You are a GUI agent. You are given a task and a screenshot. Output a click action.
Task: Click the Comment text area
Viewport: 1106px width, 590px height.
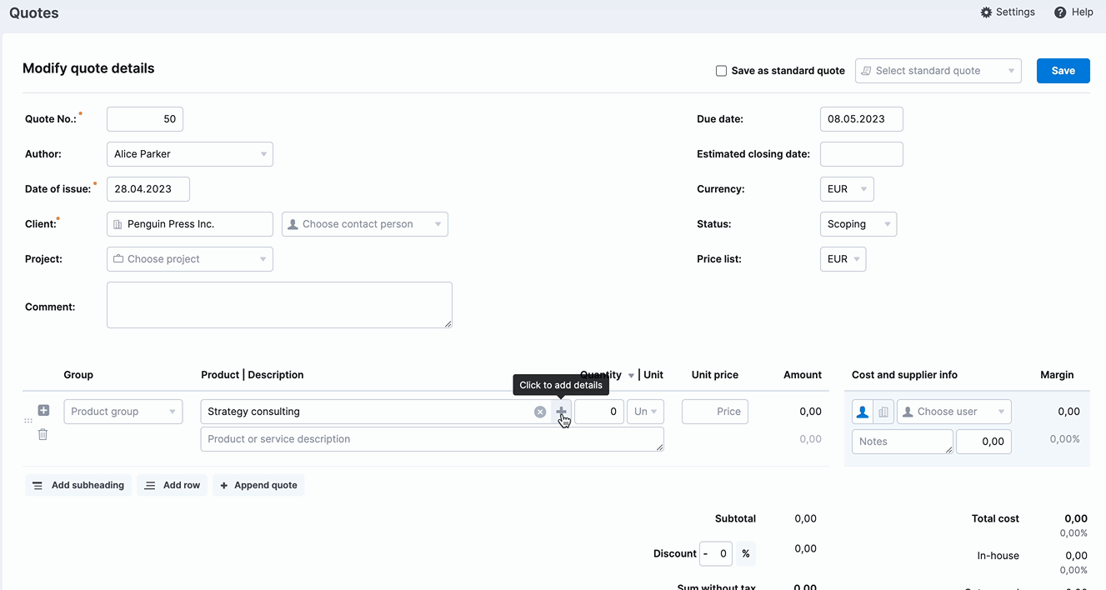point(279,305)
